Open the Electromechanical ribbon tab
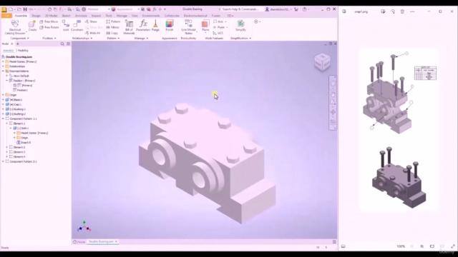The height and width of the screenshot is (257, 458). (x=195, y=16)
